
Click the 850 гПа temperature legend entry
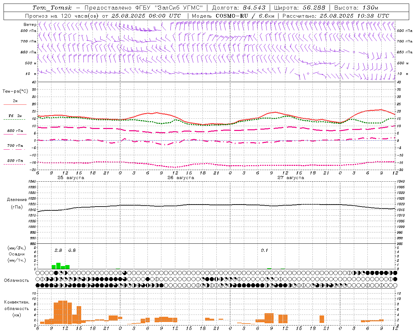pos(15,131)
